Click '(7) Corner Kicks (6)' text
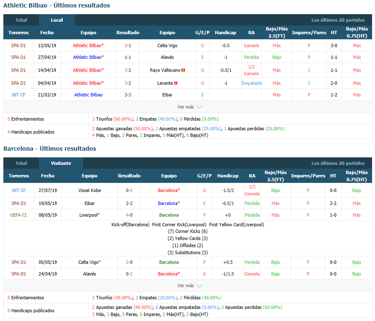This screenshot has width=375, height=321. click(188, 231)
